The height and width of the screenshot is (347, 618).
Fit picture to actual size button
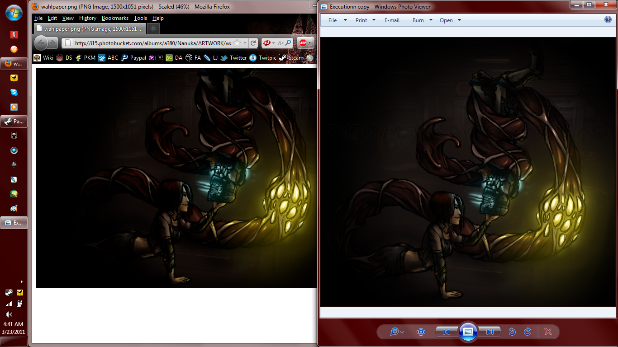[x=421, y=332]
